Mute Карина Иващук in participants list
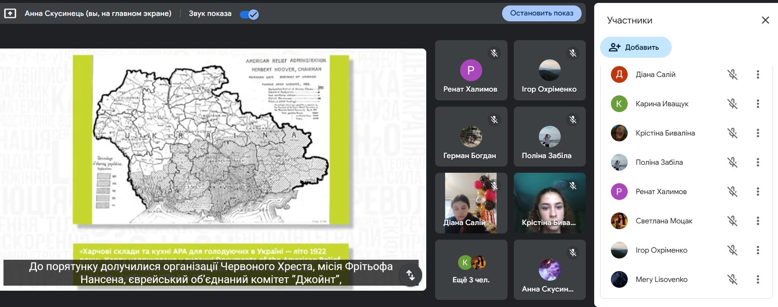 (x=732, y=104)
